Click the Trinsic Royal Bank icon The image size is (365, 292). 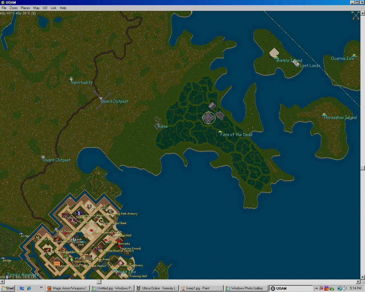[x=102, y=221]
